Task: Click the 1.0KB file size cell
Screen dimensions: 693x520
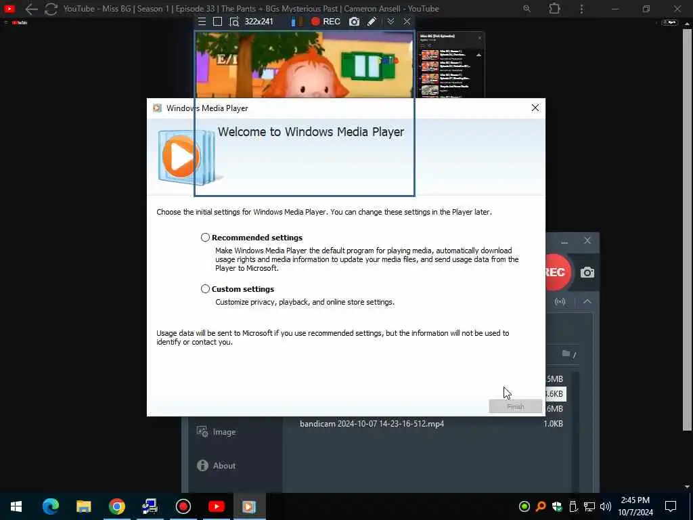Action: click(x=553, y=424)
